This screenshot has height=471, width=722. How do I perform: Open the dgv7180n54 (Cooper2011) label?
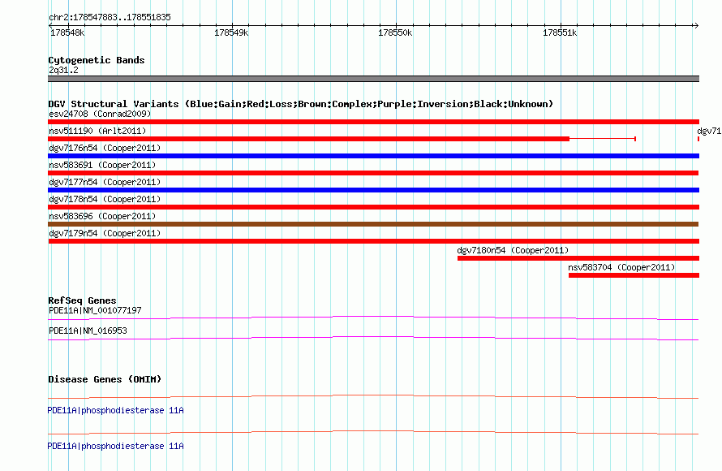[x=513, y=250]
